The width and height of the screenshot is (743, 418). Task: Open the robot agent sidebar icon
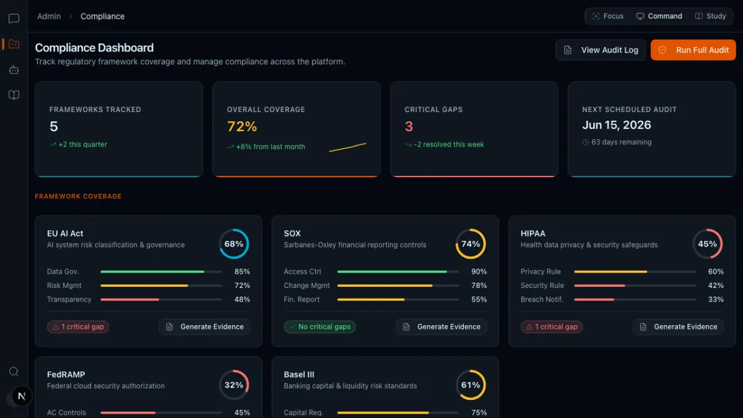tap(14, 69)
